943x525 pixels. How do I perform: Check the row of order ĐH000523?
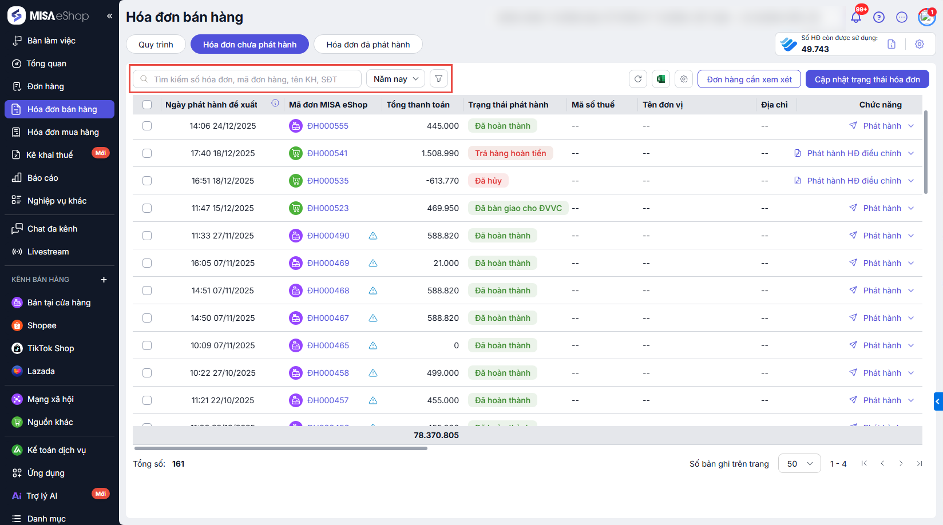pos(147,208)
